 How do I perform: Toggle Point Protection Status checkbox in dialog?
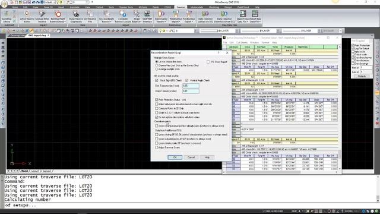[x=157, y=100]
